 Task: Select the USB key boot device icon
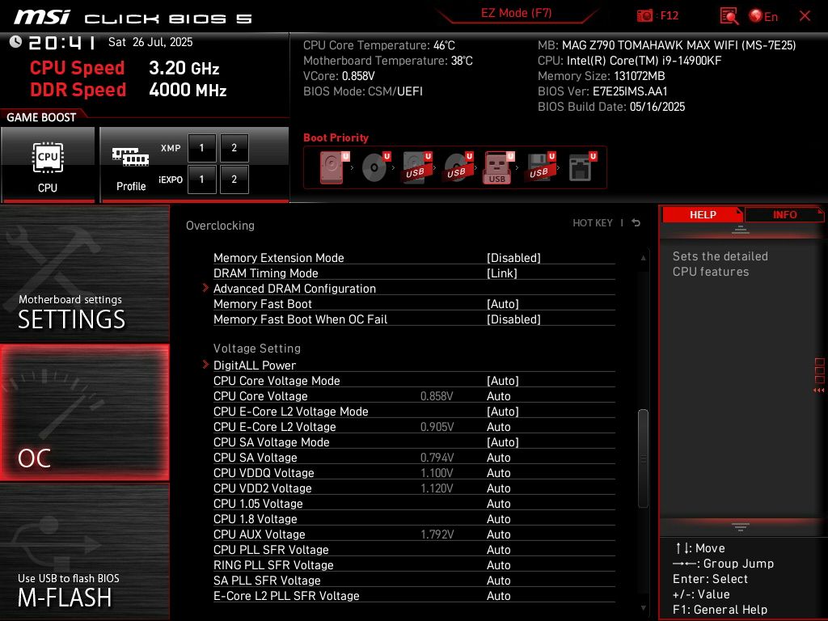coord(498,168)
